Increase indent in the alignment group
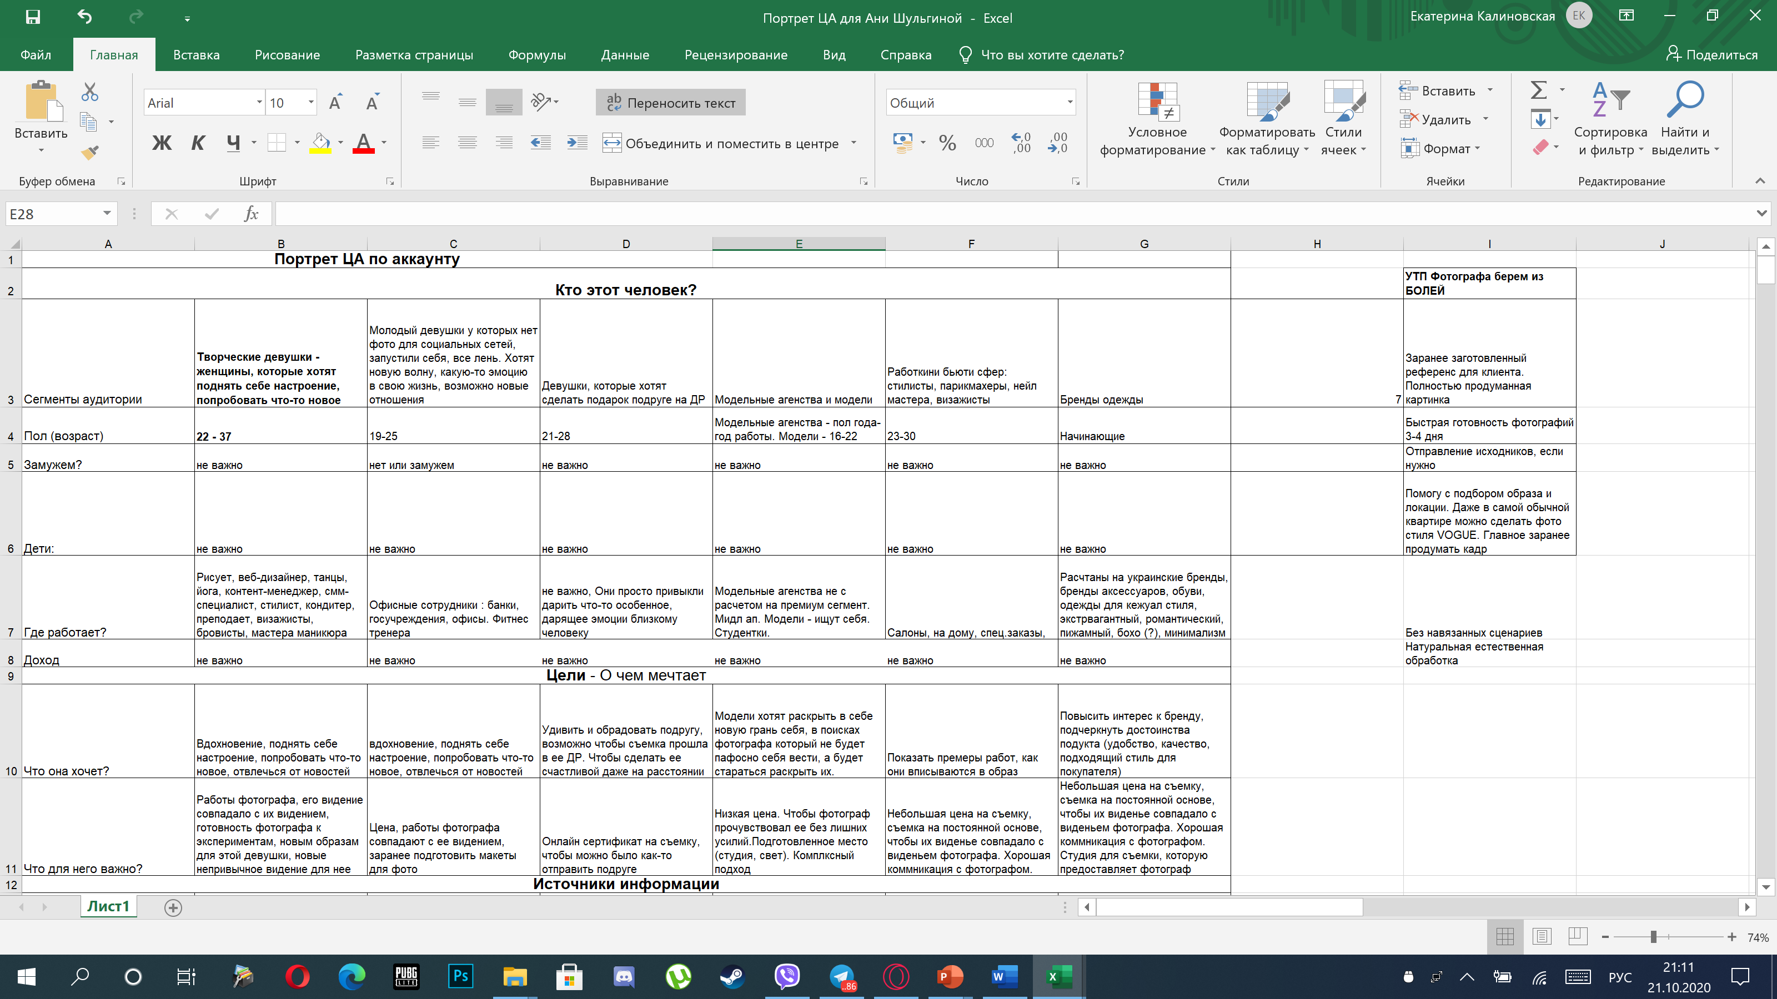 (x=578, y=143)
